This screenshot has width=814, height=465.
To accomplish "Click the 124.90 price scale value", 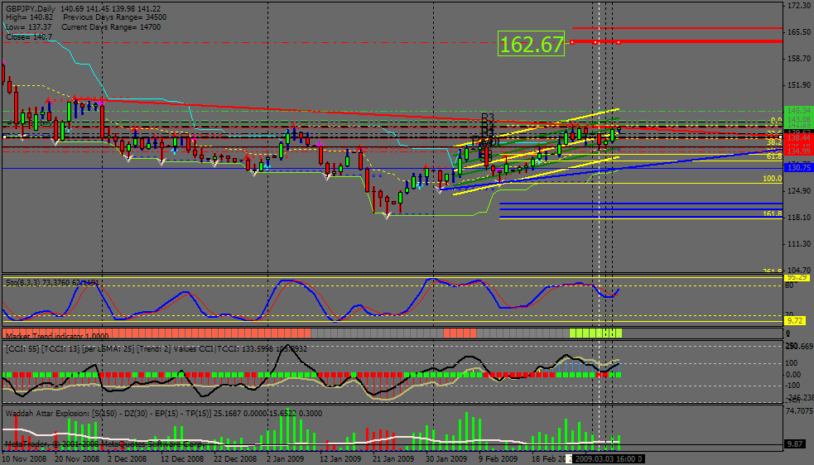I will pos(799,190).
